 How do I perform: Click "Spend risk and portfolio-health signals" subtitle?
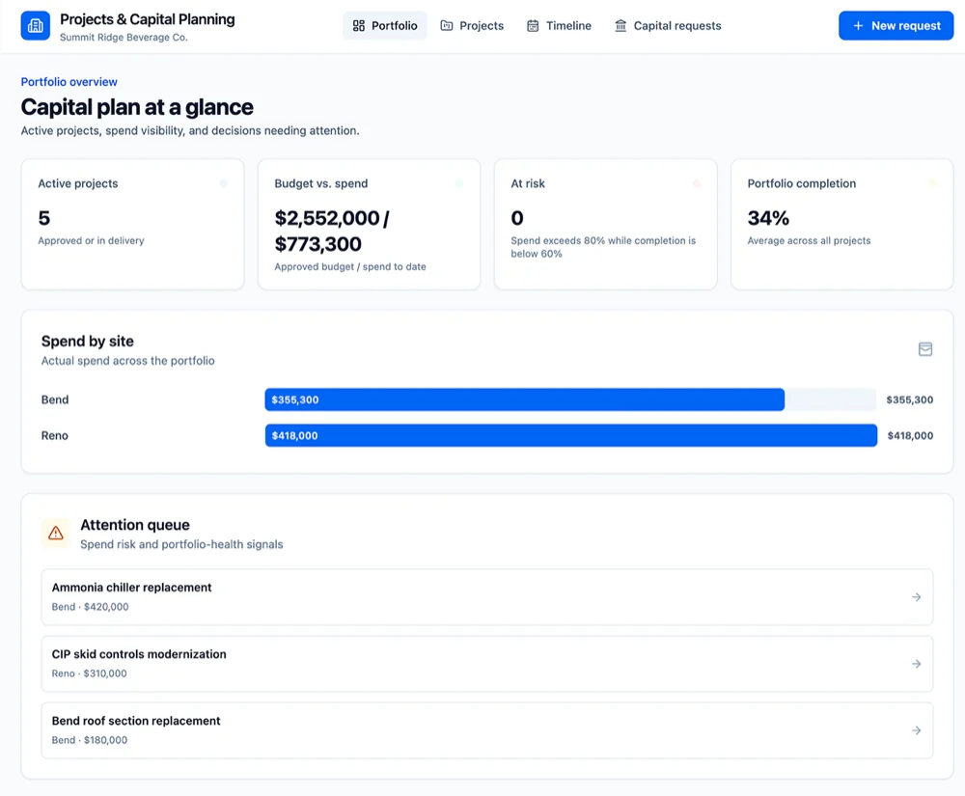(181, 544)
